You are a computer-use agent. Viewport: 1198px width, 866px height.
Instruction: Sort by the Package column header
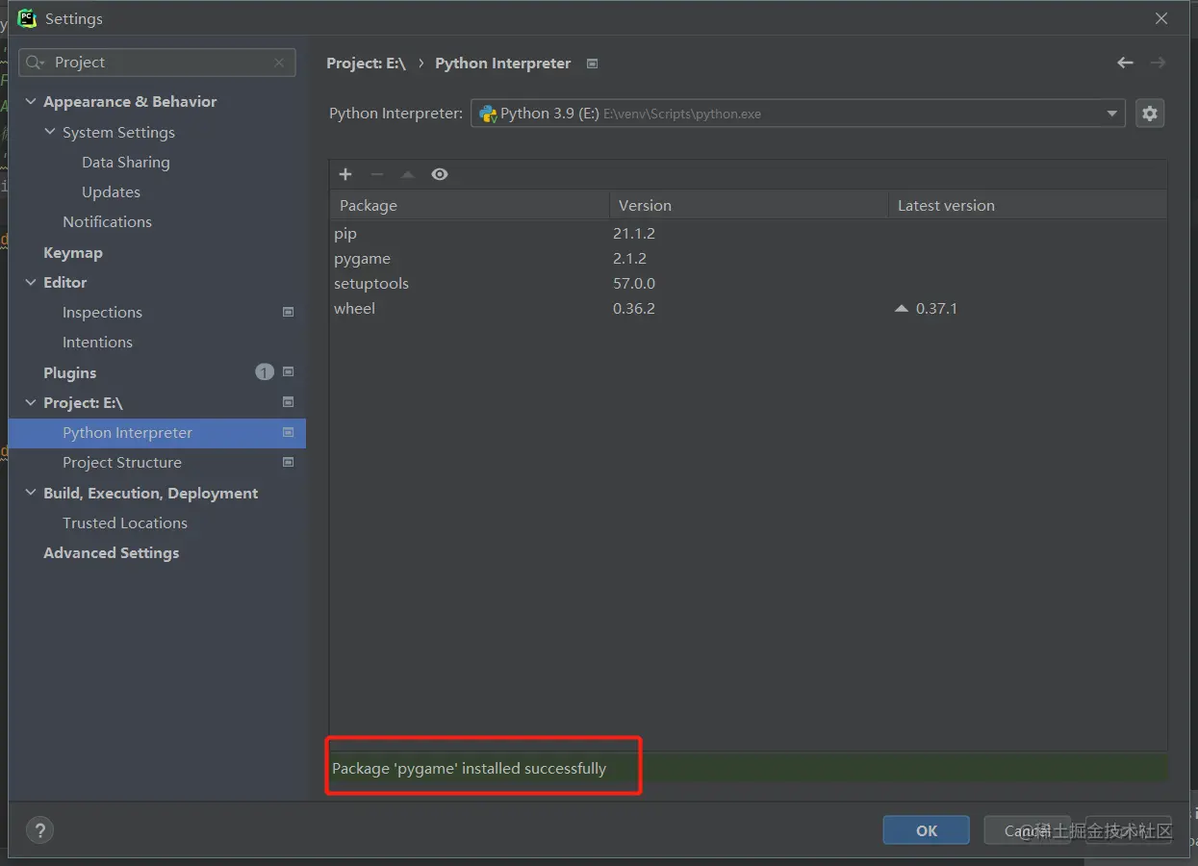[x=470, y=205]
